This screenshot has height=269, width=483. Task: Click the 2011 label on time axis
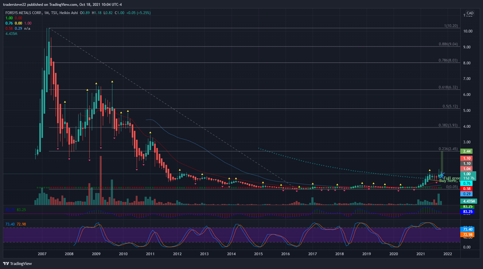(150, 254)
